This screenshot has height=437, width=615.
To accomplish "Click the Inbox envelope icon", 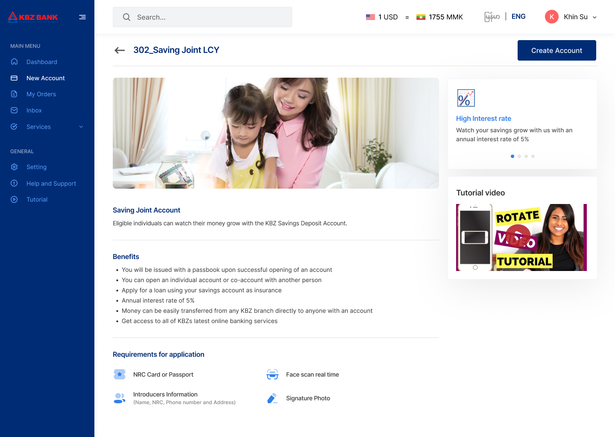I will [14, 110].
